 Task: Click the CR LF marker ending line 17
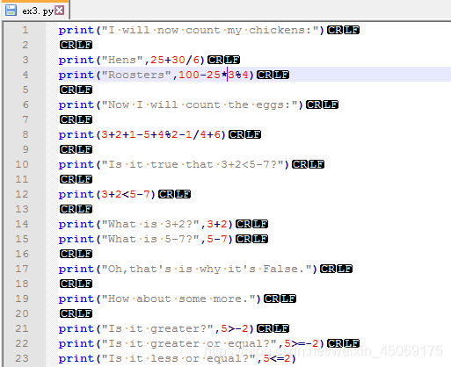[336, 269]
